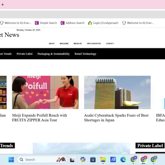
Task: Open the Windows Start menu
Action: point(11,160)
